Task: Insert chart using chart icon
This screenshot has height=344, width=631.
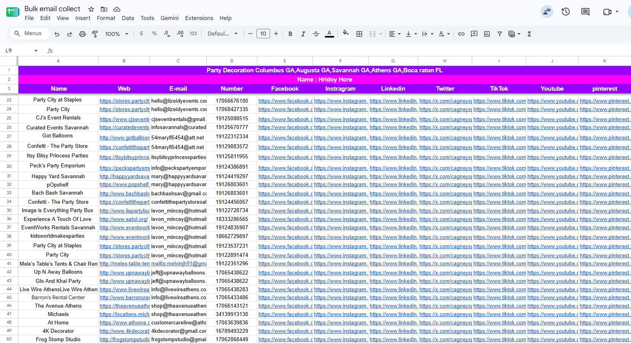Action: click(487, 34)
